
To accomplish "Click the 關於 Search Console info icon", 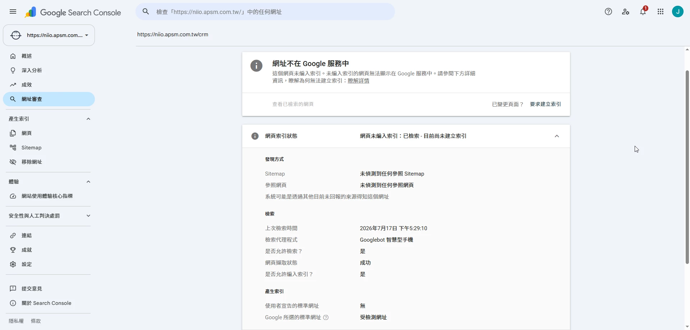I will 13,303.
